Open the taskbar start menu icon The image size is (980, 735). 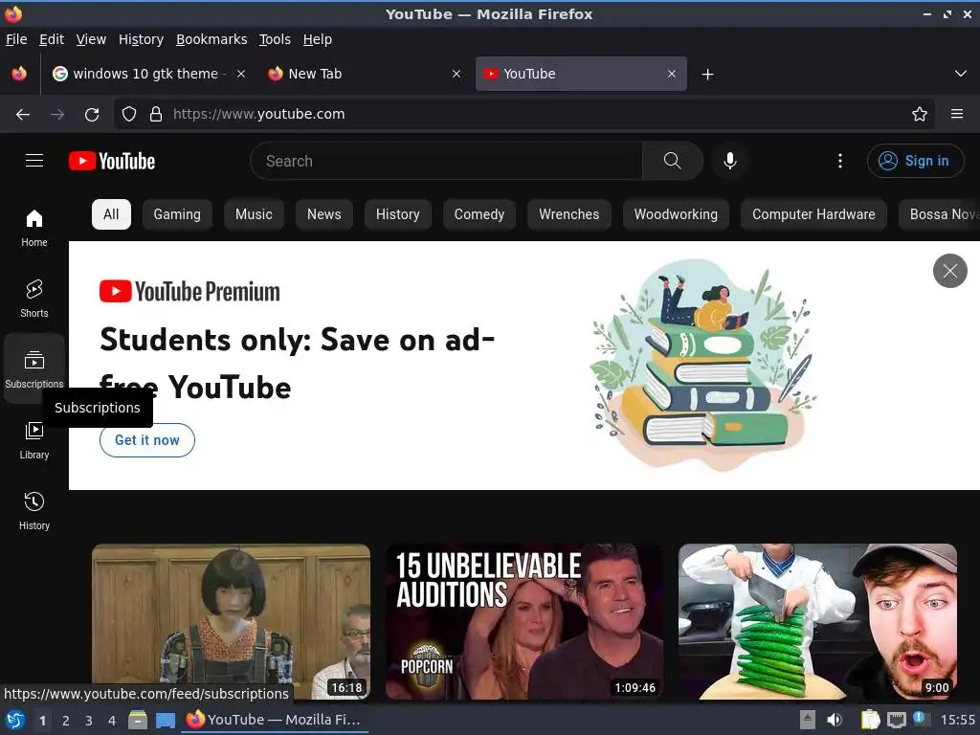(13, 720)
